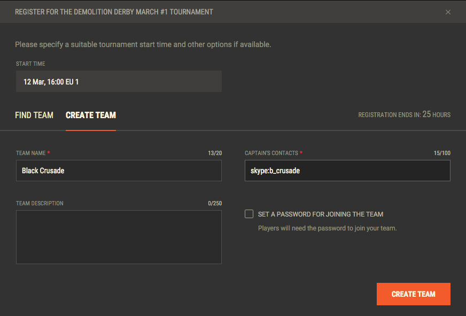Click the 0/250 description character counter
The image size is (466, 316).
(x=215, y=203)
